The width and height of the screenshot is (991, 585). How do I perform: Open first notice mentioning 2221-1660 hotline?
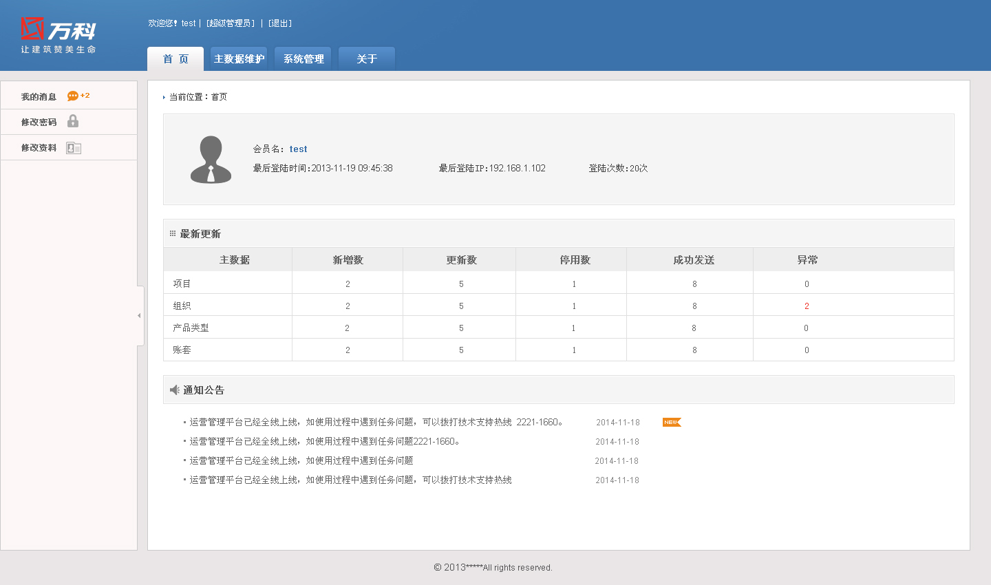[x=376, y=422]
